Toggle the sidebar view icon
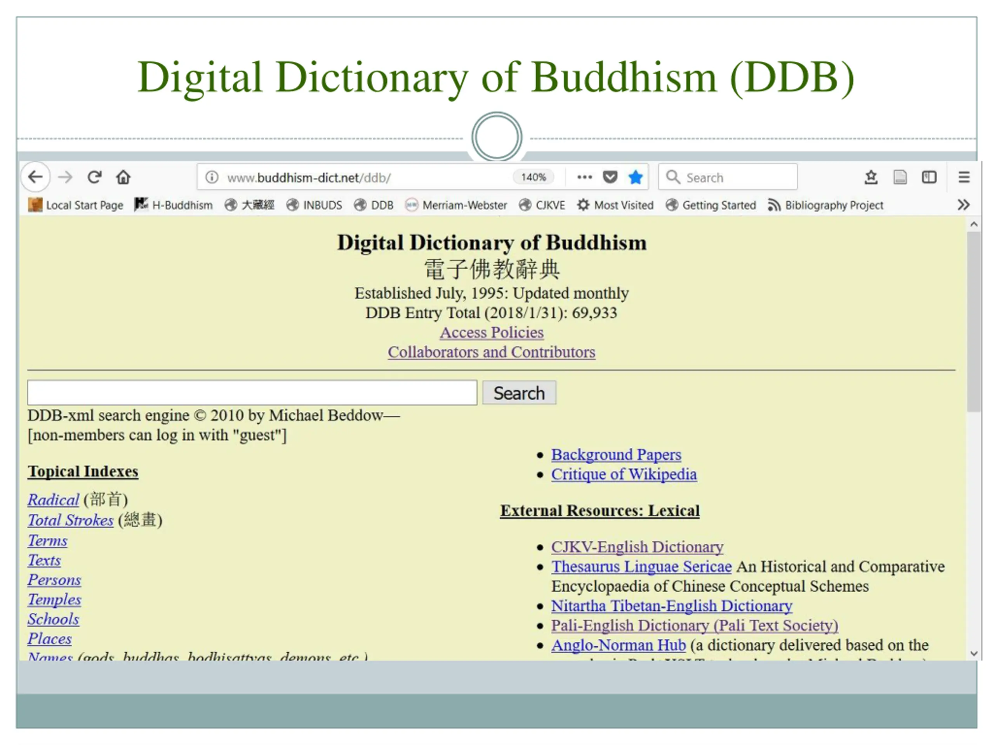The image size is (994, 745). coord(929,177)
